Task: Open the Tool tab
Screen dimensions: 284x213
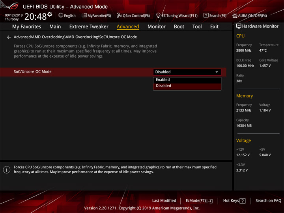Action: 197,27
